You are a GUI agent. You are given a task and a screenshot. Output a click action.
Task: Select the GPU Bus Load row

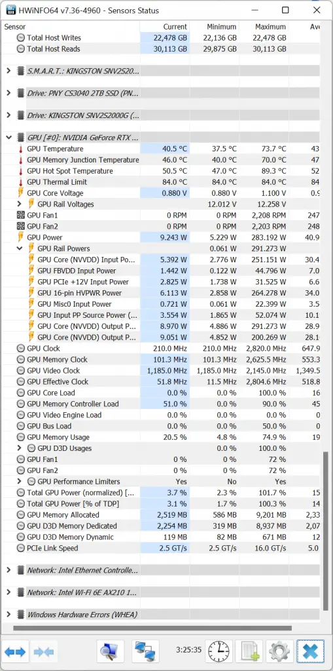coord(160,426)
